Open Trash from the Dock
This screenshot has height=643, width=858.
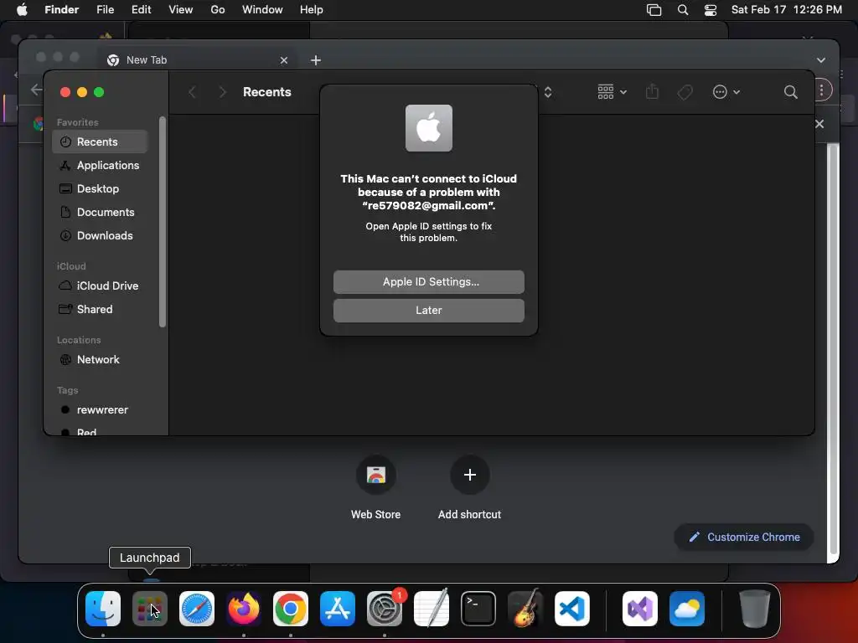coord(755,609)
